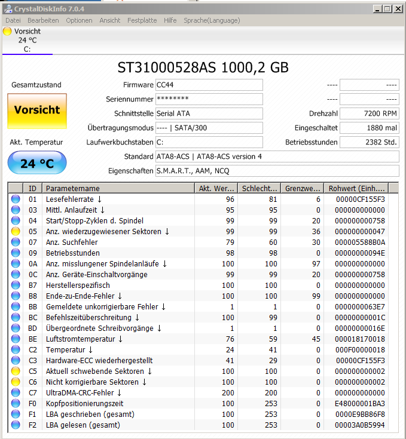Select the C: disk tab with yellow status
Image resolution: width=406 pixels, height=439 pixels.
[x=27, y=41]
